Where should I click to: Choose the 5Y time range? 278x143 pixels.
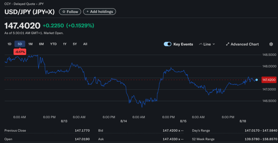[x=75, y=44]
